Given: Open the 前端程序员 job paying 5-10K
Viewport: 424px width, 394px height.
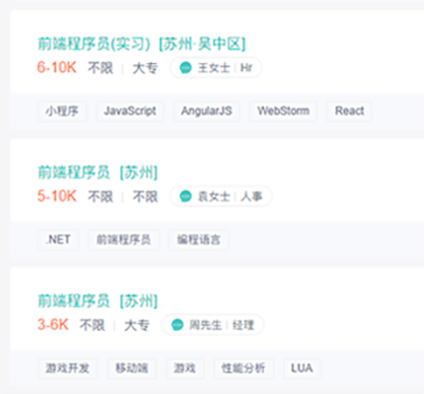Looking at the screenshot, I should pos(98,172).
